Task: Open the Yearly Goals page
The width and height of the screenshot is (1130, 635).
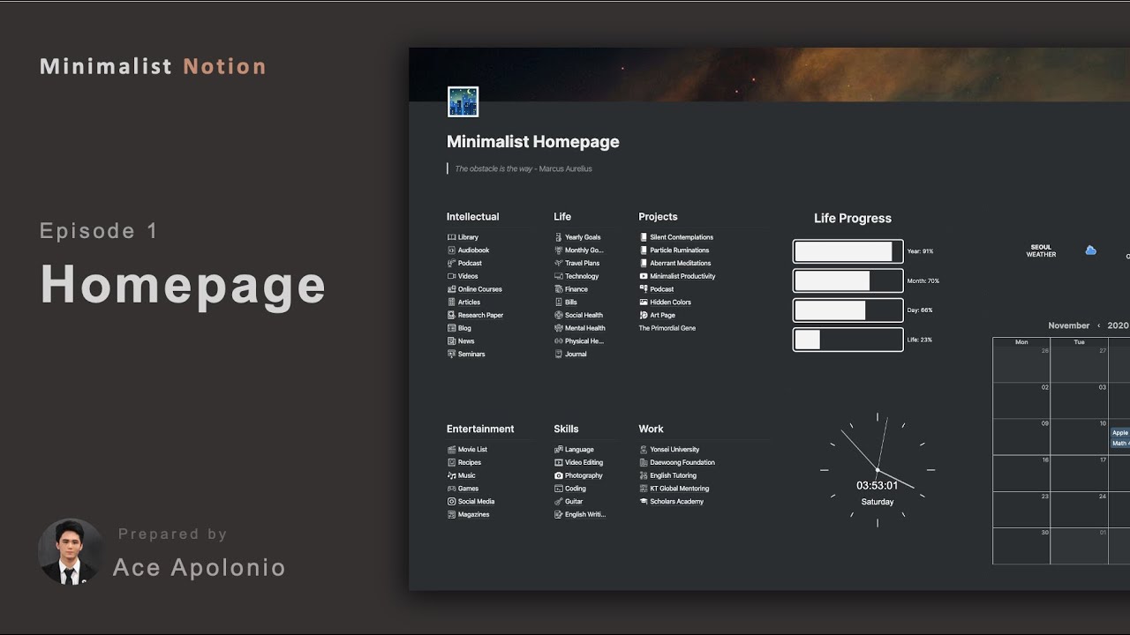Action: pos(583,237)
